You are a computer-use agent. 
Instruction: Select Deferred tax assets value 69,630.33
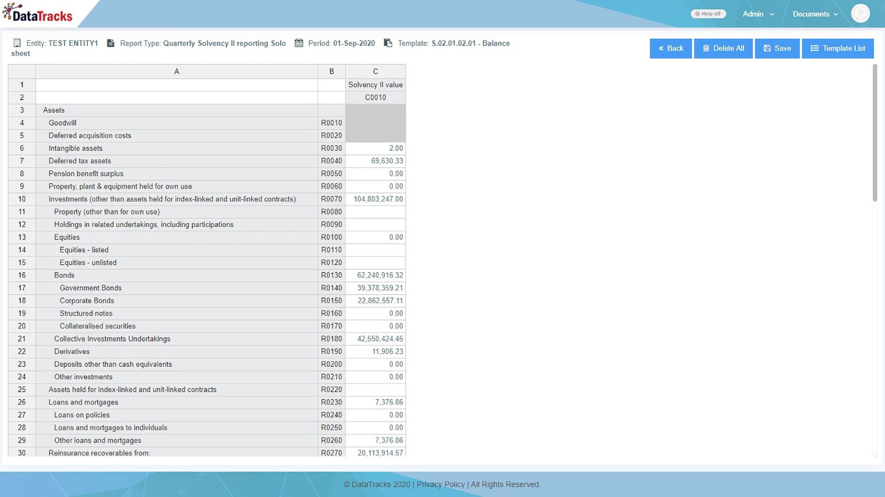[376, 161]
